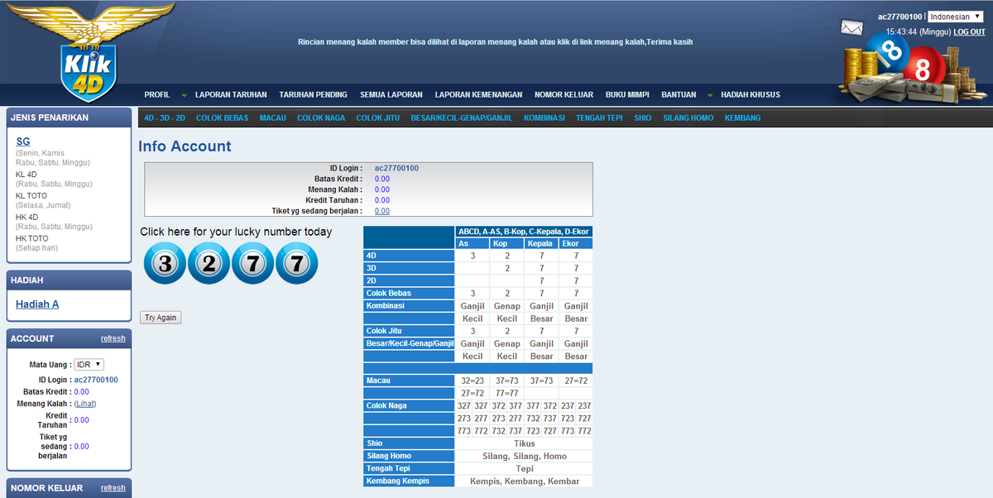Open the BANTUAN help menu

pyautogui.click(x=679, y=95)
